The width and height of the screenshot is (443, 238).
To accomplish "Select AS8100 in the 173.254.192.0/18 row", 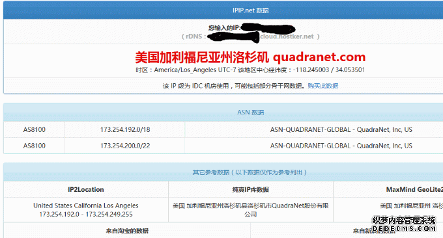I will point(34,129).
